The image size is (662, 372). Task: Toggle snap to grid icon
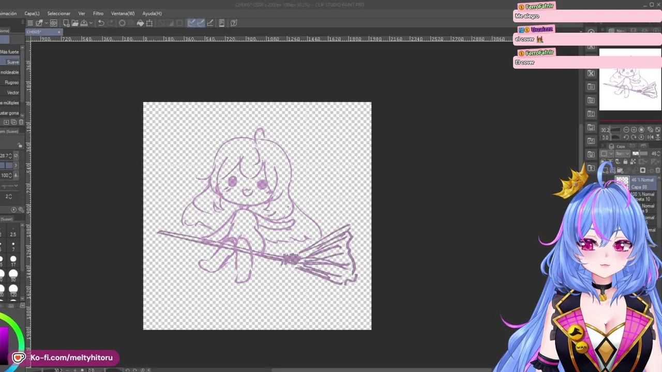click(210, 23)
